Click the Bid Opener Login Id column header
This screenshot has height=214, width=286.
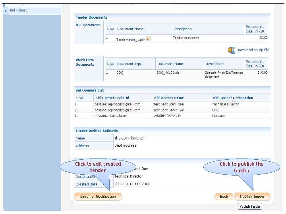tap(112, 98)
